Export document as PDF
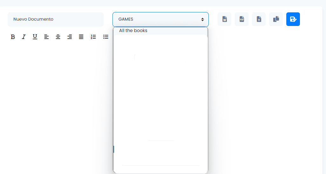This screenshot has width=326, height=174. coord(241,19)
